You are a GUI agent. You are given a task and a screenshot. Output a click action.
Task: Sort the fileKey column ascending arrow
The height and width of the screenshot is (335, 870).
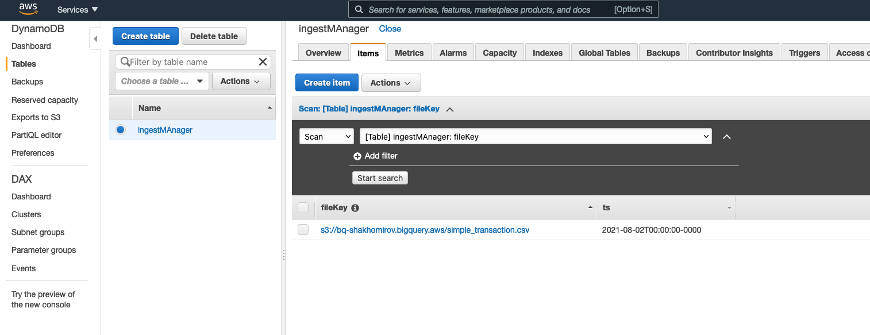pyautogui.click(x=590, y=207)
